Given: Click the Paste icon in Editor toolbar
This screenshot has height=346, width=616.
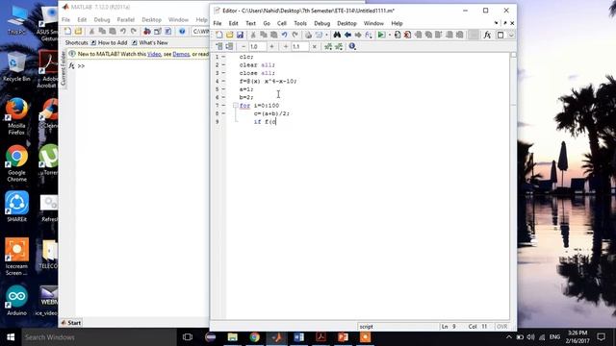Looking at the screenshot, I should tap(273, 35).
